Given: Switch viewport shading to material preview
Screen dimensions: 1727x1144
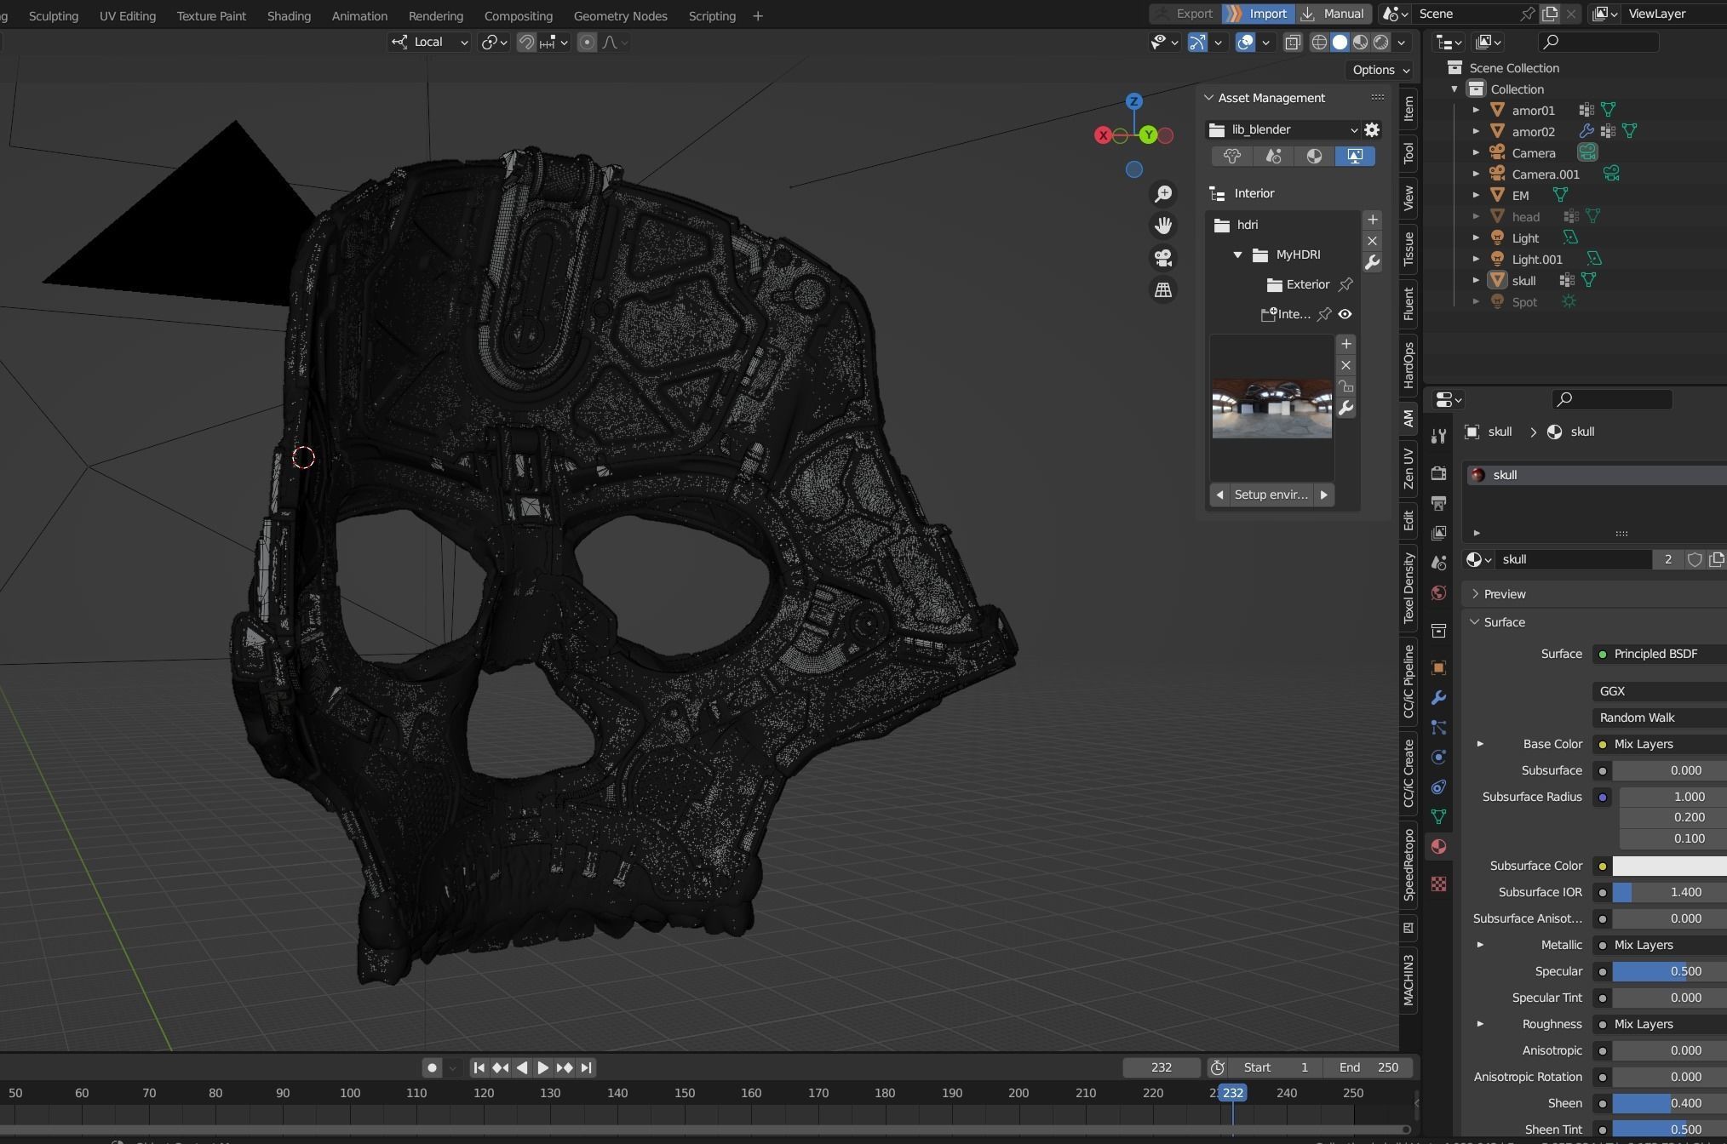Looking at the screenshot, I should tap(1360, 43).
